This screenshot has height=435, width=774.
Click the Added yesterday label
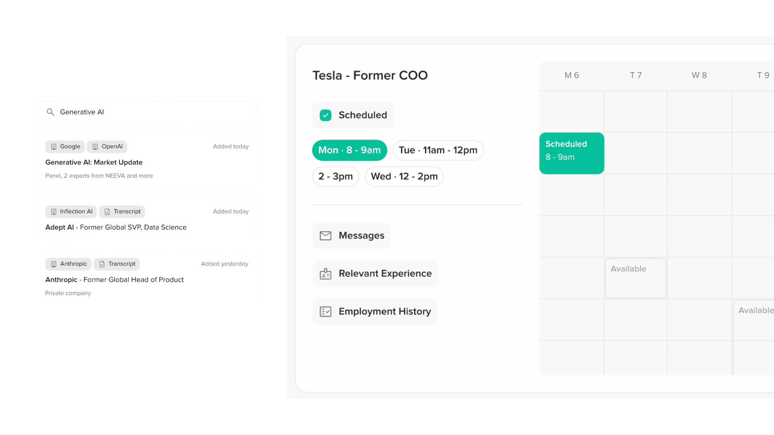click(x=225, y=264)
